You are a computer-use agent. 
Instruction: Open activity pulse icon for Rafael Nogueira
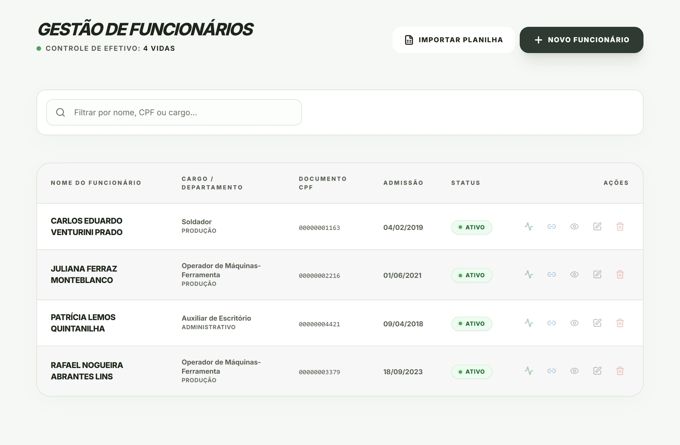pyautogui.click(x=529, y=371)
